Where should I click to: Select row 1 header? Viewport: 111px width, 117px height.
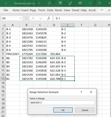(3, 29)
